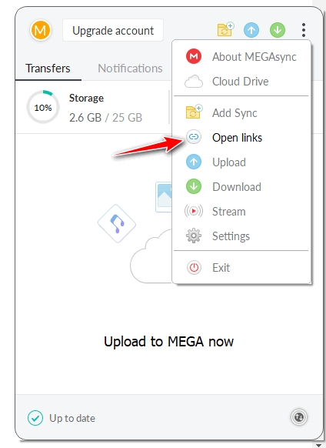Click the Up to date status indicator
Viewport: 326px width, 448px height.
coord(62,418)
